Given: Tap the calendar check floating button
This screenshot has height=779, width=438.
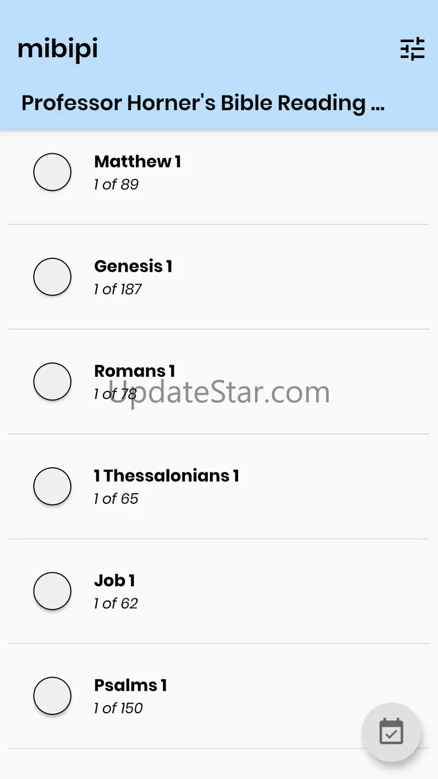Looking at the screenshot, I should click(391, 732).
